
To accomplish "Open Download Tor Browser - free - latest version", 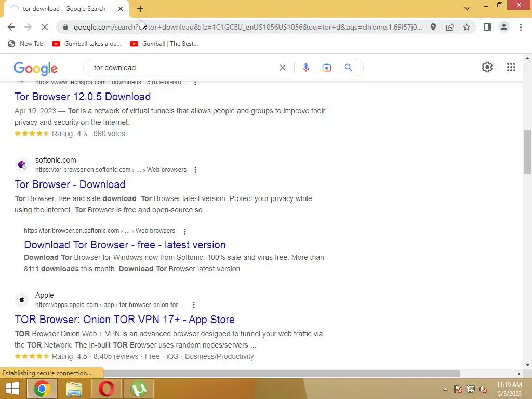I will [x=125, y=245].
